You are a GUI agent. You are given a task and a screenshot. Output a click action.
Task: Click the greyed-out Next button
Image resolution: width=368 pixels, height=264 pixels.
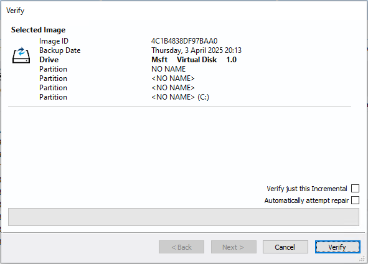coord(234,247)
